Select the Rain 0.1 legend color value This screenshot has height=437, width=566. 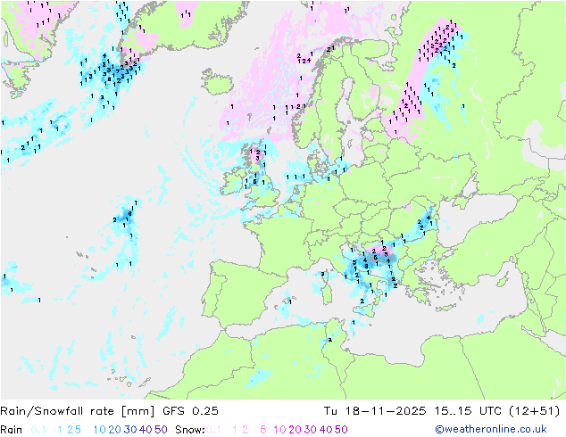click(38, 430)
